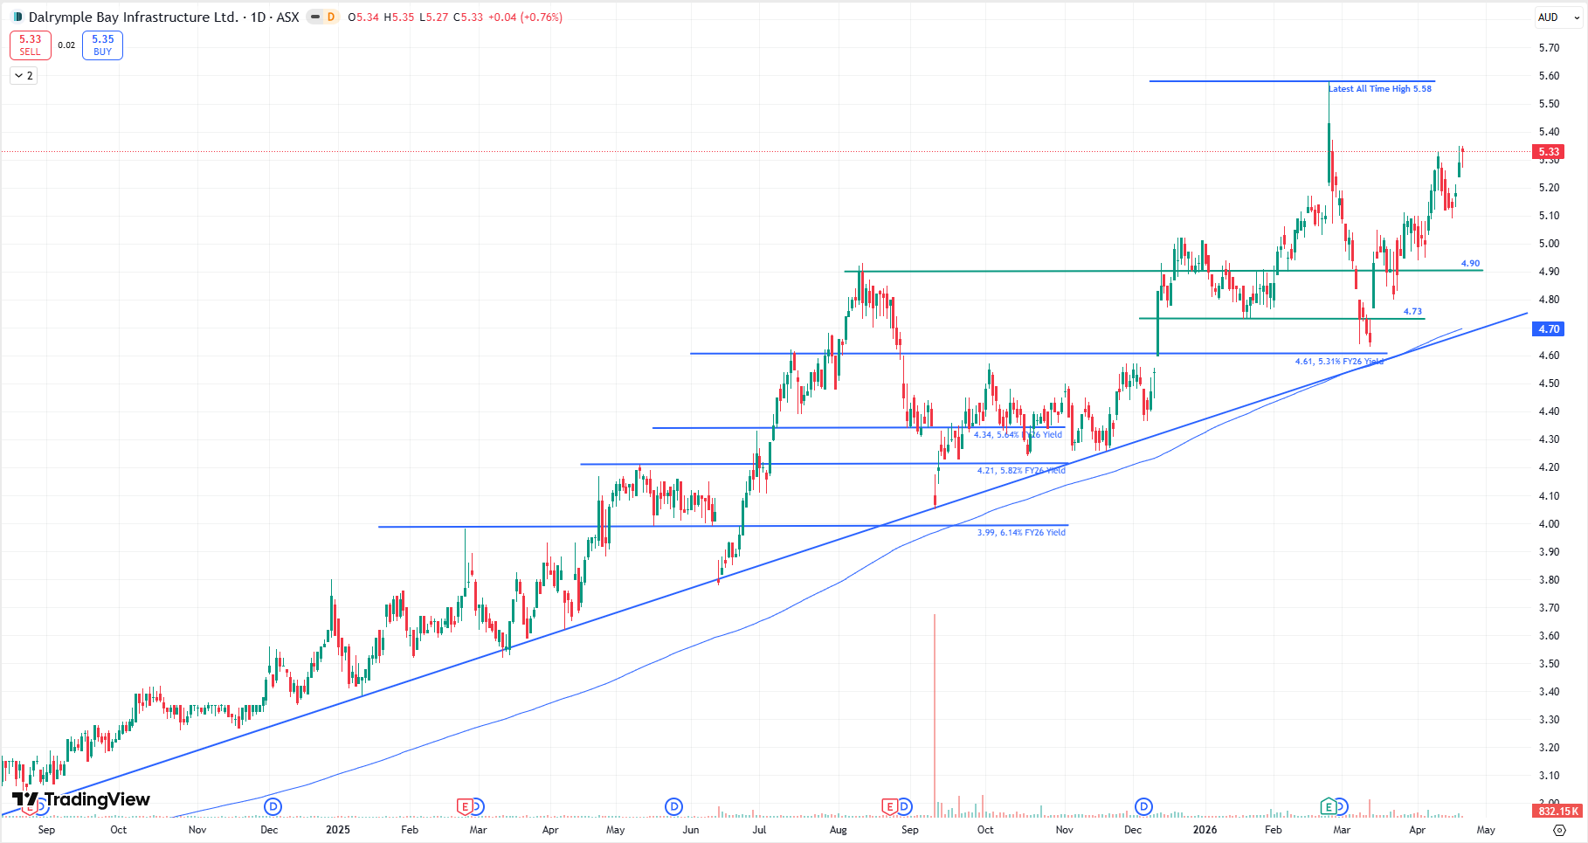Image resolution: width=1588 pixels, height=843 pixels.
Task: Select the Latest All Time High 5.58 line label
Action: pyautogui.click(x=1380, y=89)
